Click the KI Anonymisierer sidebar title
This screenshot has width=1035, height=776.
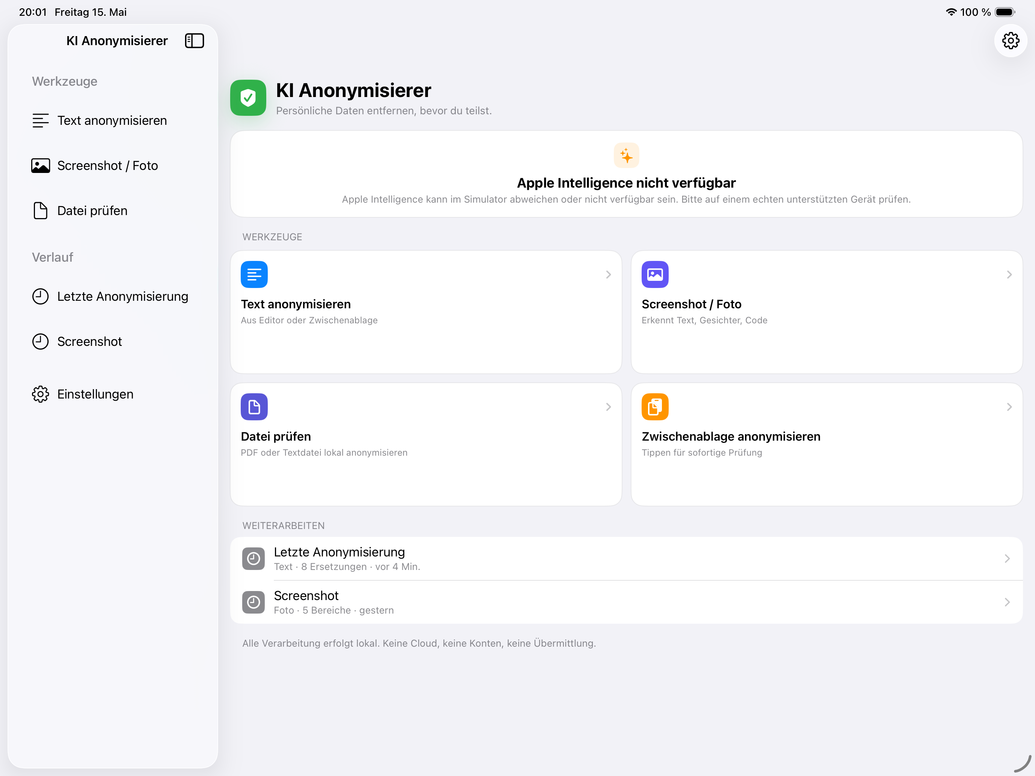117,41
